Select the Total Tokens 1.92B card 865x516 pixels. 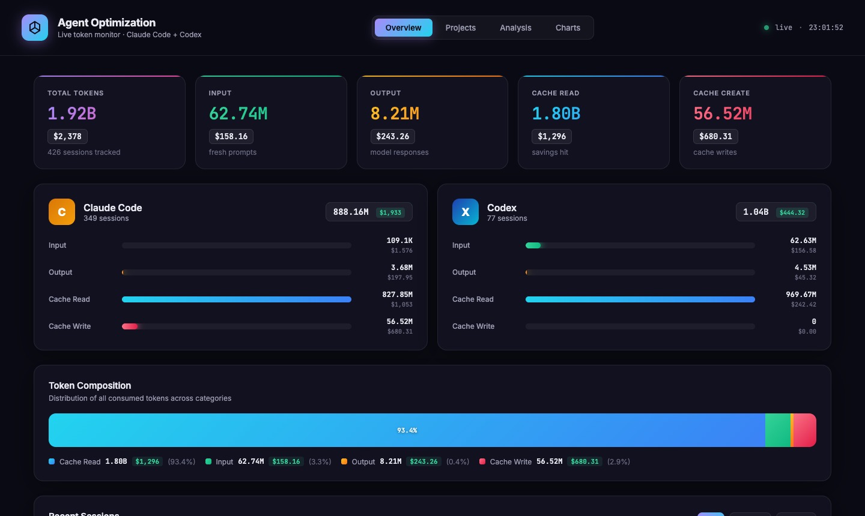[109, 122]
